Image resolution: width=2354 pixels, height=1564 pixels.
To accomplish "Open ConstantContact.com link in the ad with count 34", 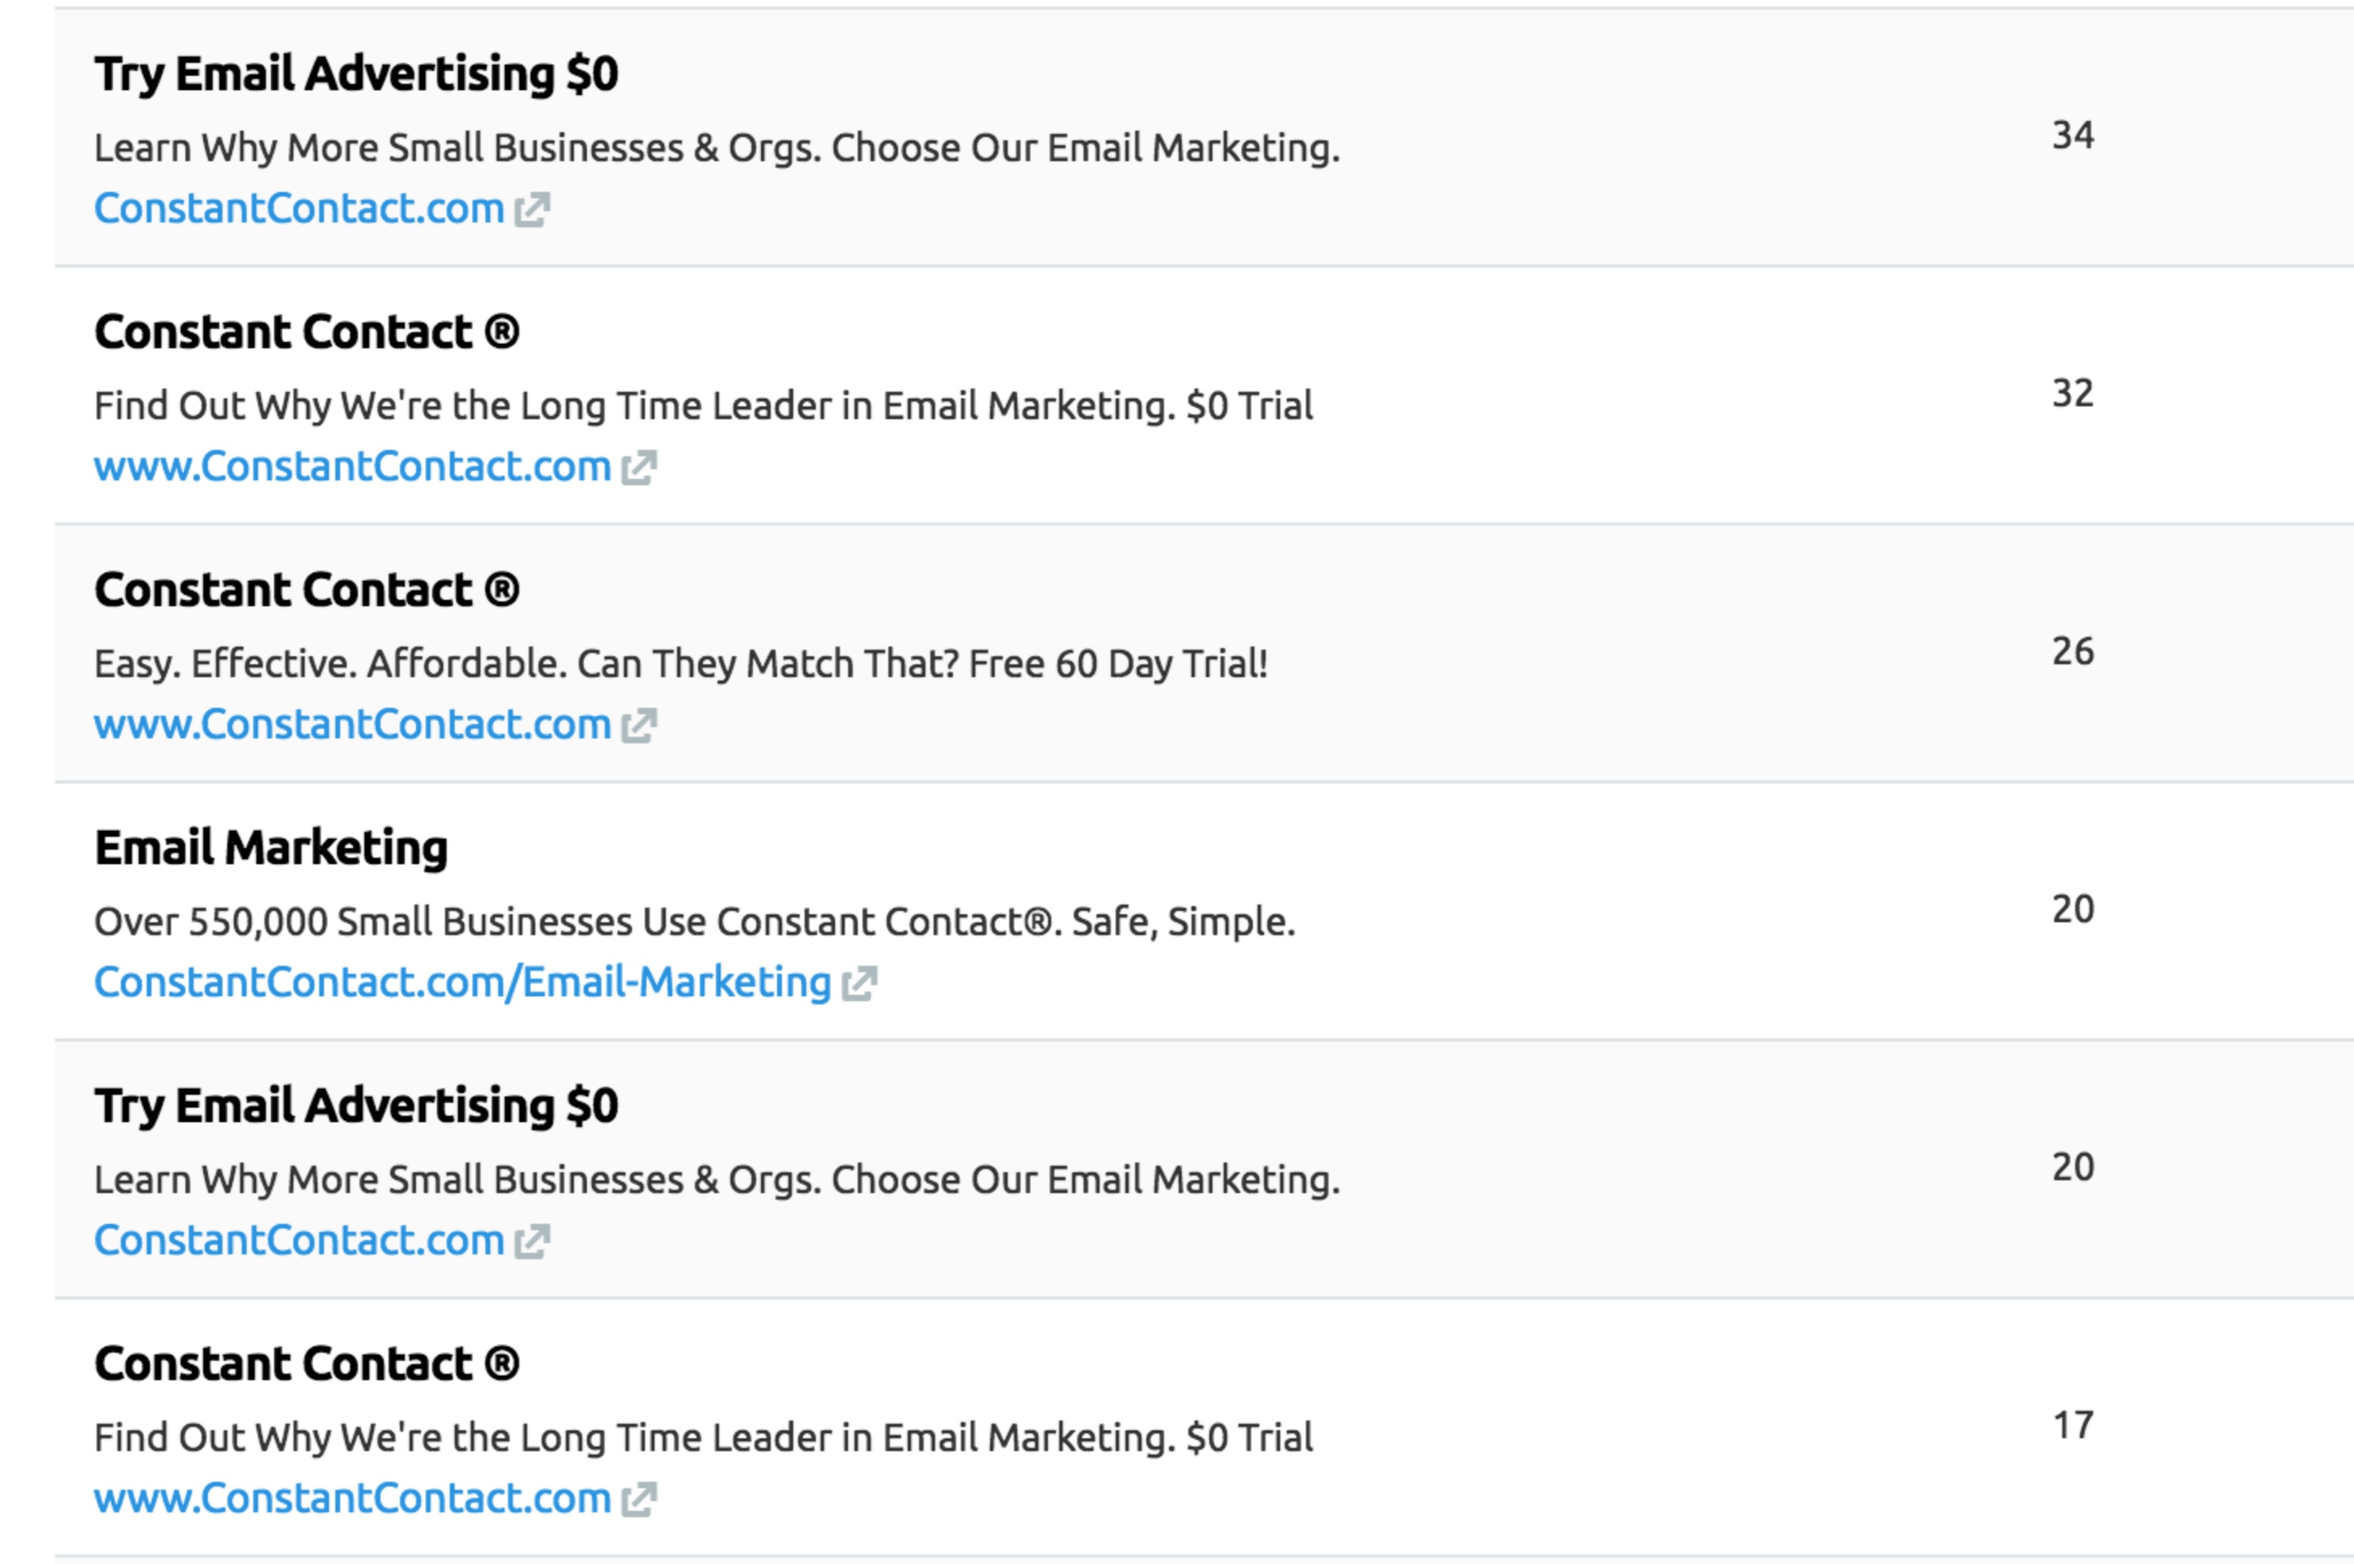I will 299,209.
